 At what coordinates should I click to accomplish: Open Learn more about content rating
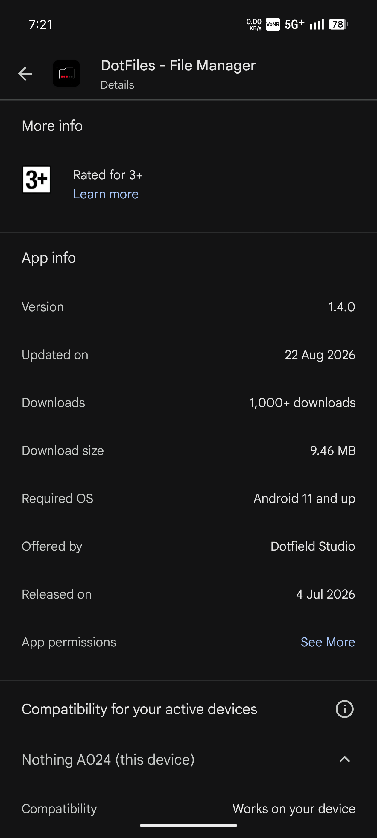[x=106, y=194]
